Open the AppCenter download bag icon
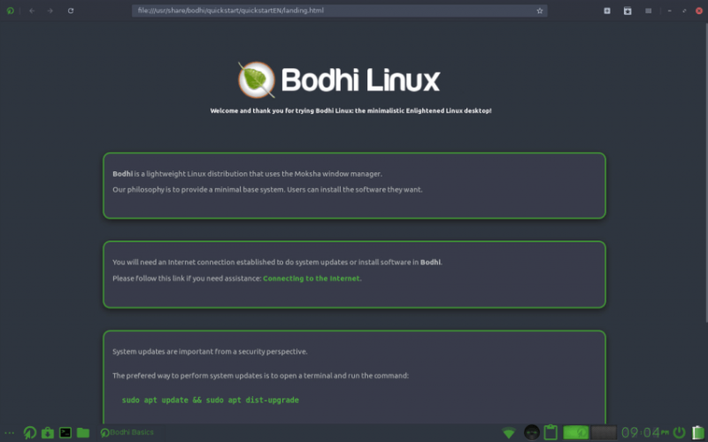 pos(48,433)
